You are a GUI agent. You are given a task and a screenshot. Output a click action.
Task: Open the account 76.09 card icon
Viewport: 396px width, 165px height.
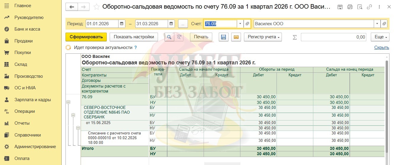(x=247, y=24)
